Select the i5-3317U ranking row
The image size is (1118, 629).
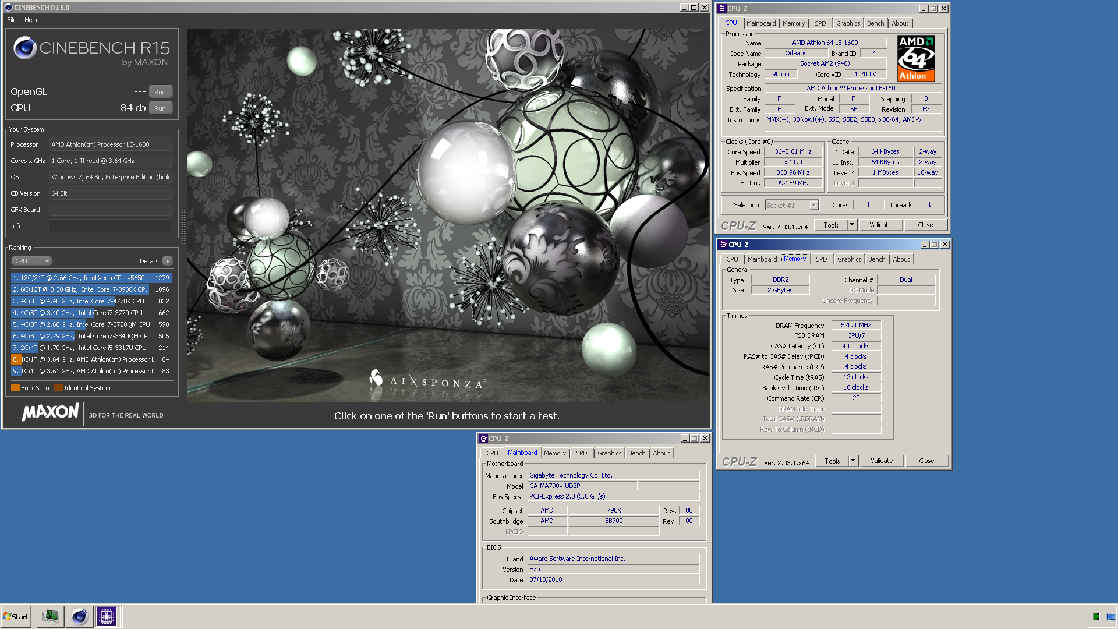click(x=91, y=348)
